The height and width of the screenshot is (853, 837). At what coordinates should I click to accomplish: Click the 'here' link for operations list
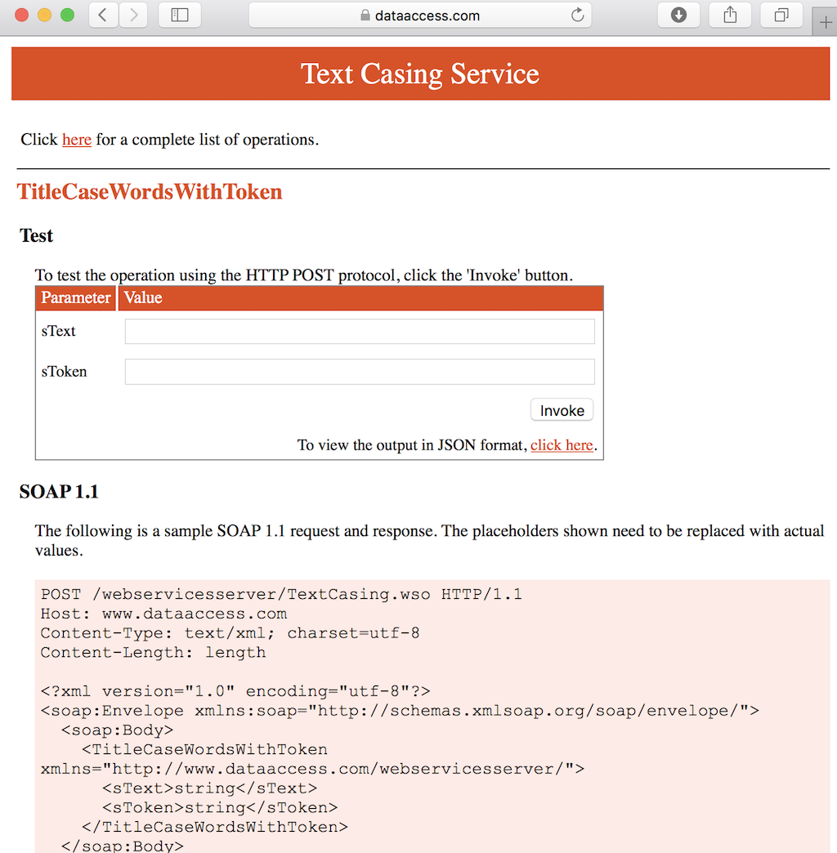[77, 140]
